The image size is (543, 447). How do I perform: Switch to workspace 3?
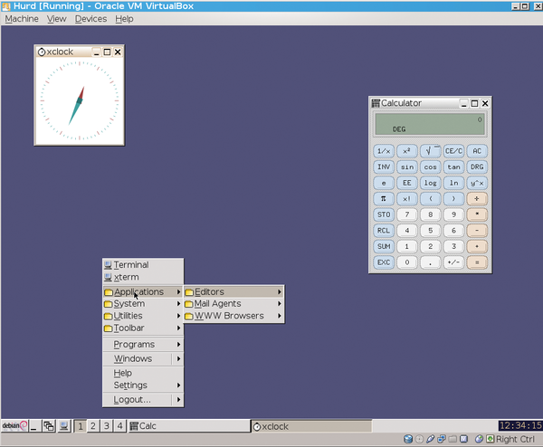click(107, 426)
